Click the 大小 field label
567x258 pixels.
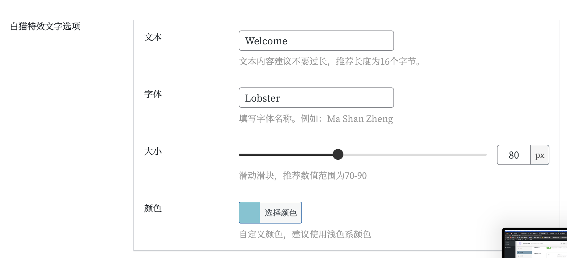[153, 151]
